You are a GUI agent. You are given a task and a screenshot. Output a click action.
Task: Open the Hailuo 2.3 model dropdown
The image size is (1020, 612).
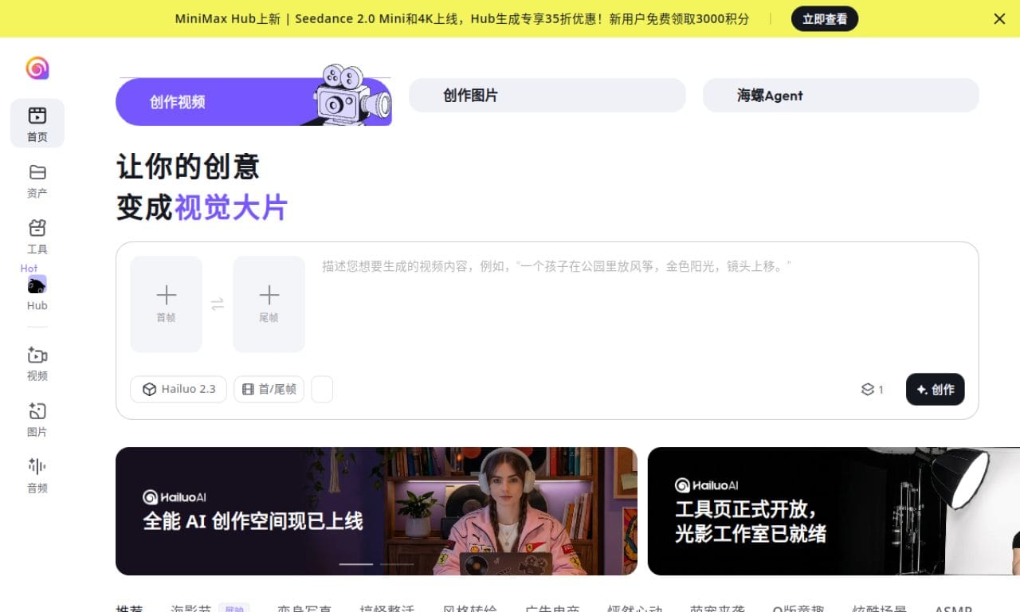click(x=178, y=389)
